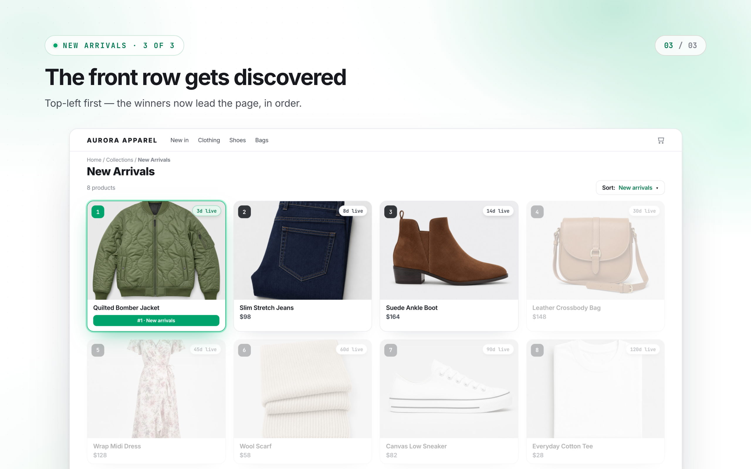Screen dimensions: 751x469
Task: Open the Suede Ankle Boot image
Action: [x=449, y=250]
